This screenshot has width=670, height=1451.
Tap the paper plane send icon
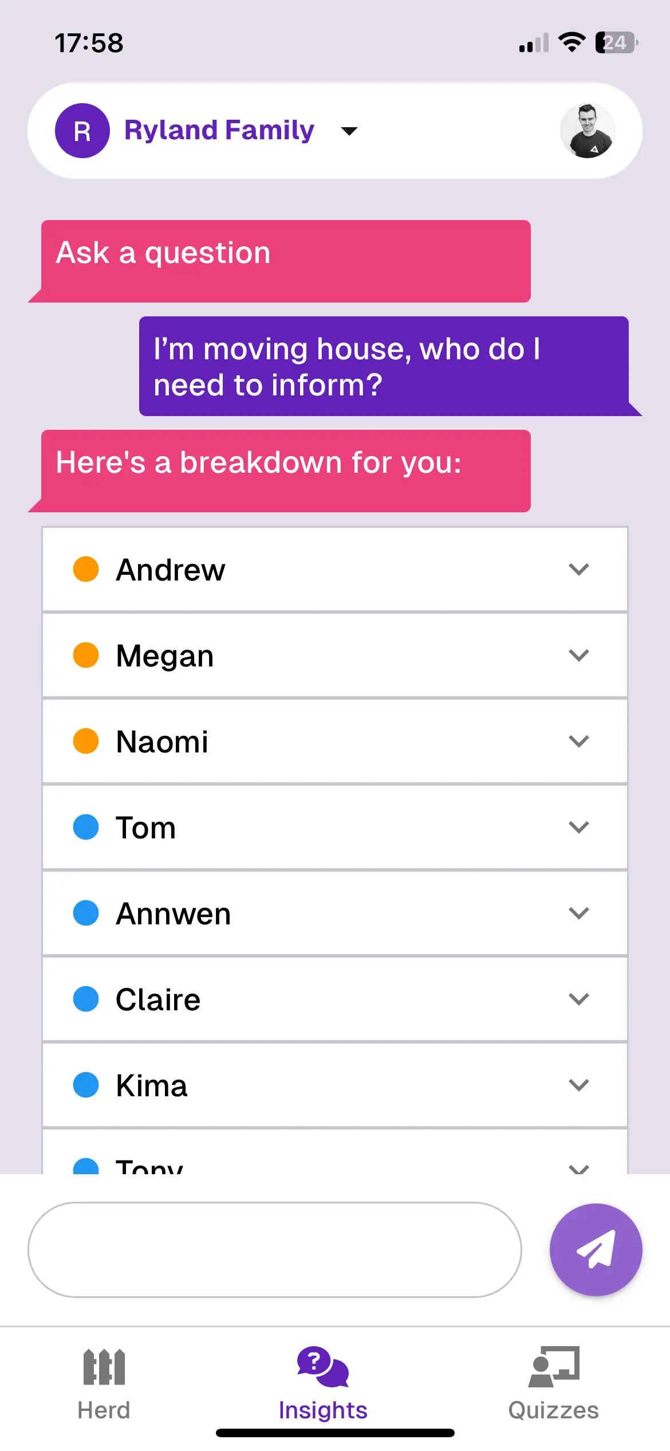pyautogui.click(x=596, y=1249)
